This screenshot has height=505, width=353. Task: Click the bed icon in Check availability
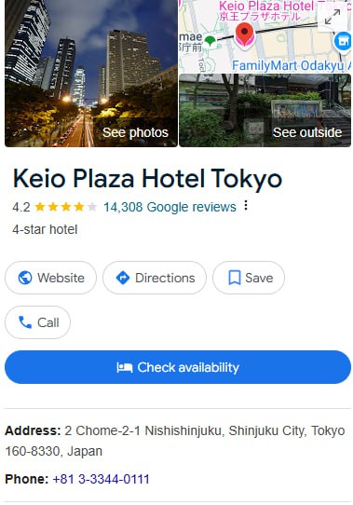click(125, 367)
